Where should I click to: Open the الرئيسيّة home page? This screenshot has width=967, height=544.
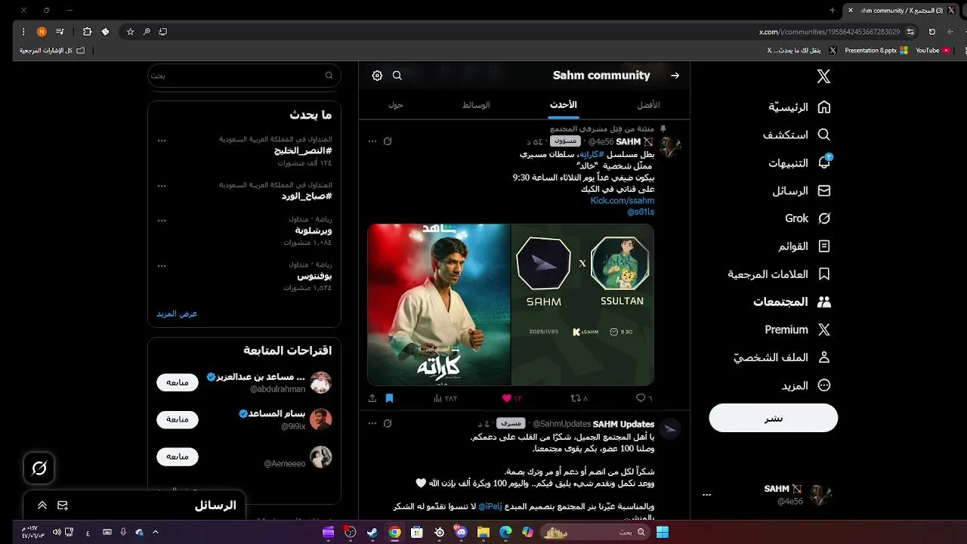point(799,107)
